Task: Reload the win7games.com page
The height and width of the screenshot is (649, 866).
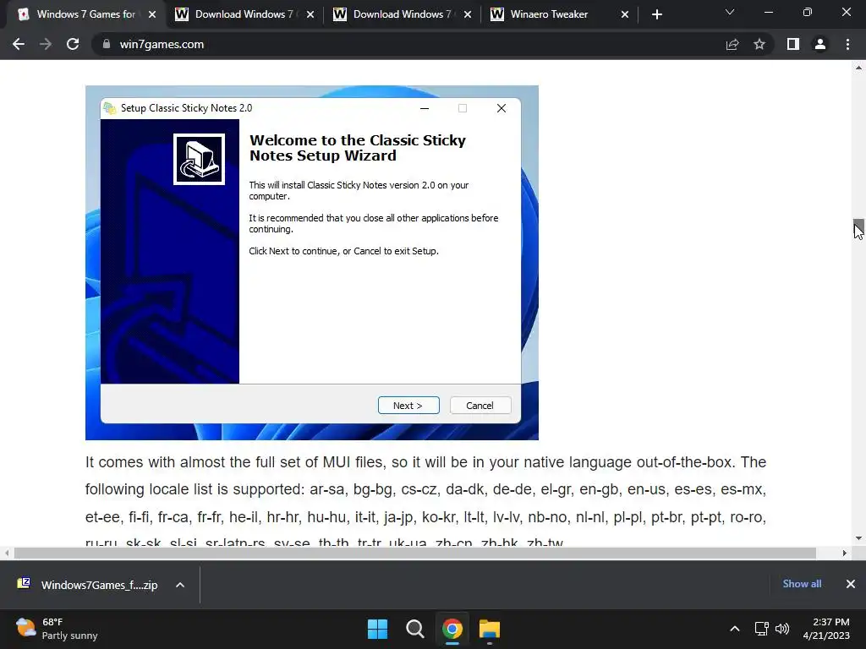Action: tap(73, 44)
